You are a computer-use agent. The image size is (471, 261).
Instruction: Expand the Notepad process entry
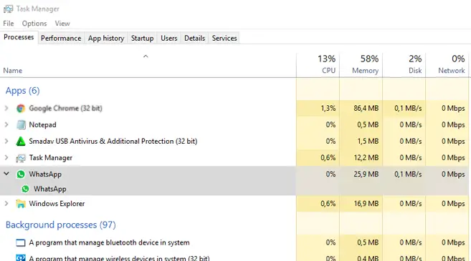tap(6, 124)
